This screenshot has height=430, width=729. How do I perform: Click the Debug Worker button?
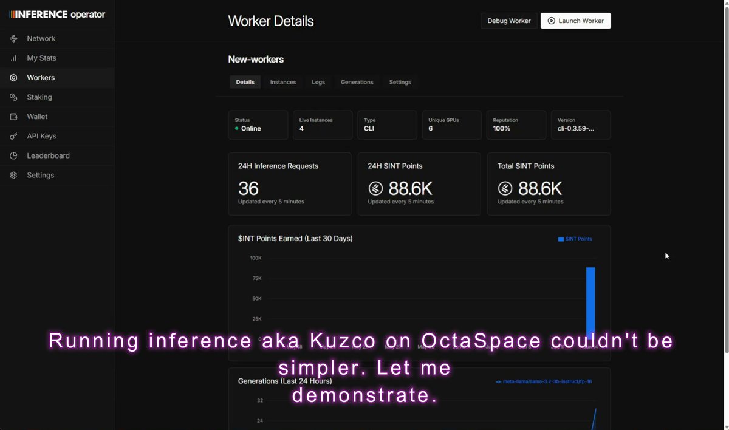[x=509, y=21]
